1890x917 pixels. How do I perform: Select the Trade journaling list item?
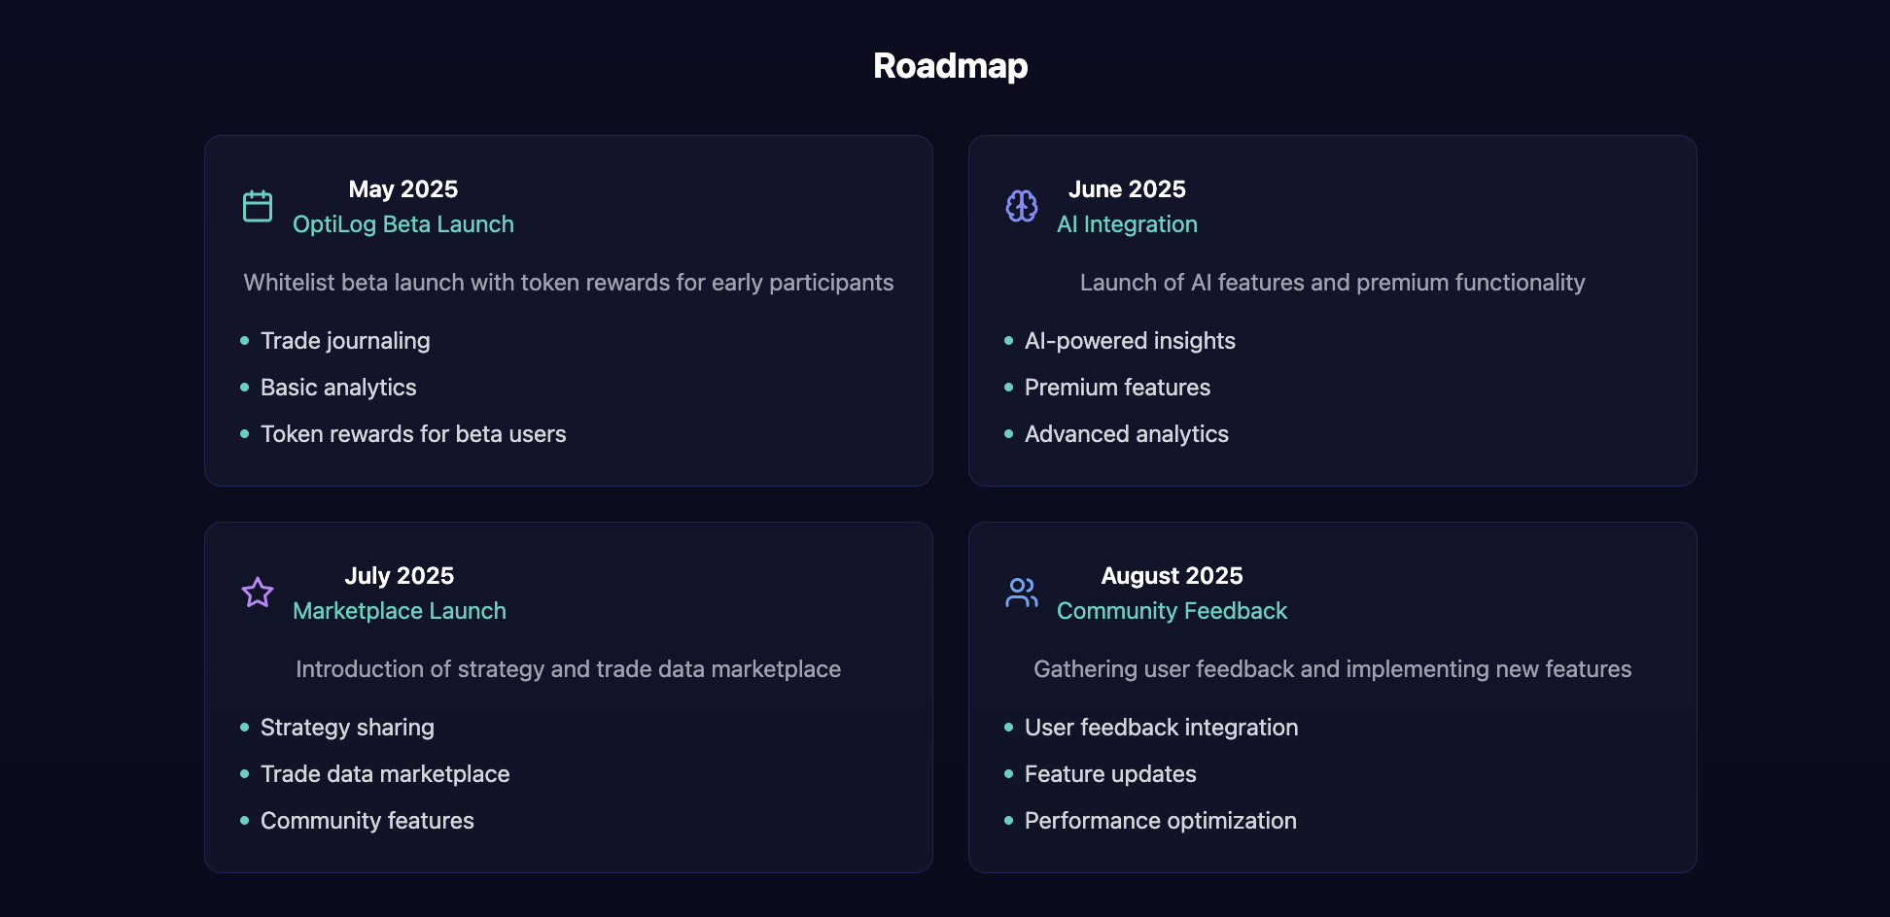[x=345, y=341]
